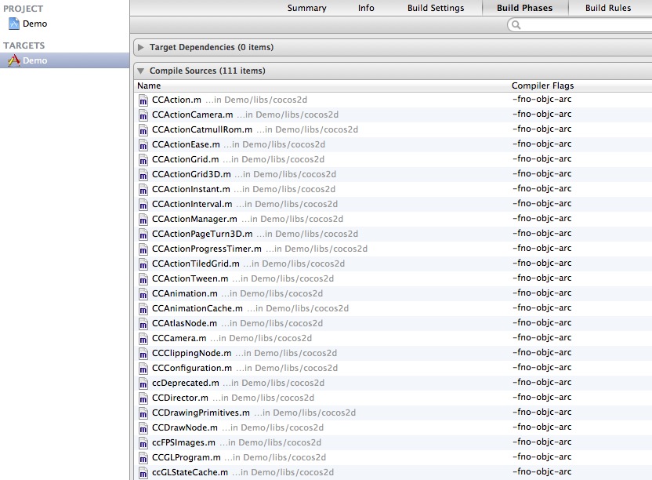Collapse the Compile Sources section
The width and height of the screenshot is (652, 480).
pyautogui.click(x=140, y=71)
